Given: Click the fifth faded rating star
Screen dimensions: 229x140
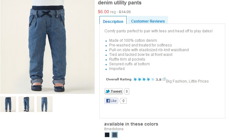Looking at the screenshot, I should click(153, 79).
